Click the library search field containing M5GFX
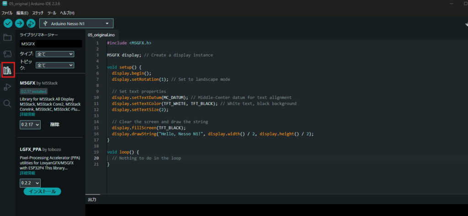This screenshot has height=216, width=468. pos(51,44)
